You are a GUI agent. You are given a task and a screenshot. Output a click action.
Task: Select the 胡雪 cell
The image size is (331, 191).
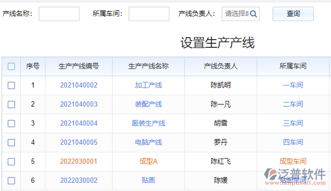point(220,123)
